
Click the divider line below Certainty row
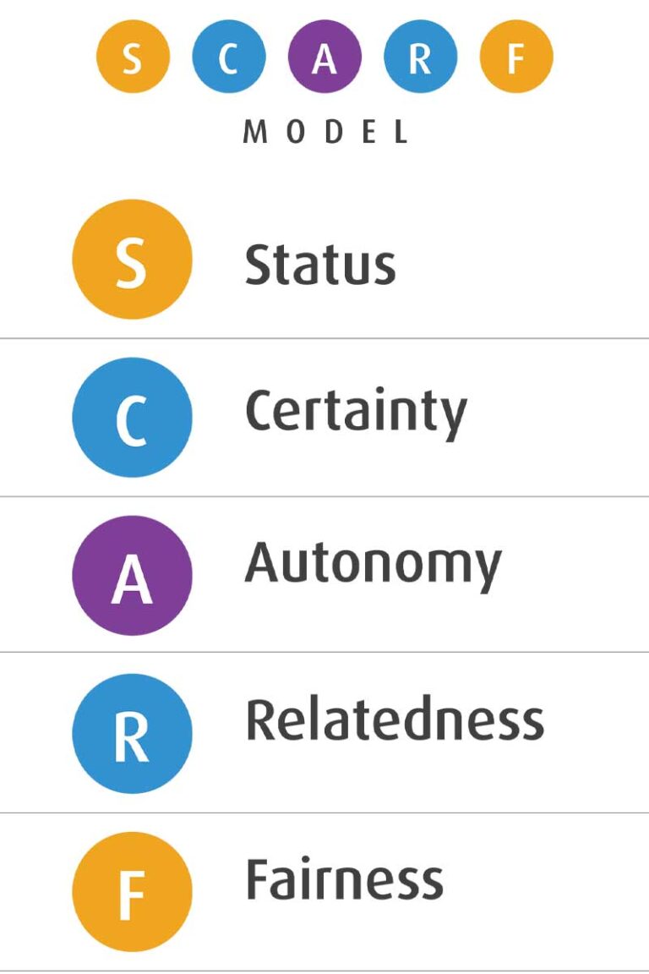324,496
